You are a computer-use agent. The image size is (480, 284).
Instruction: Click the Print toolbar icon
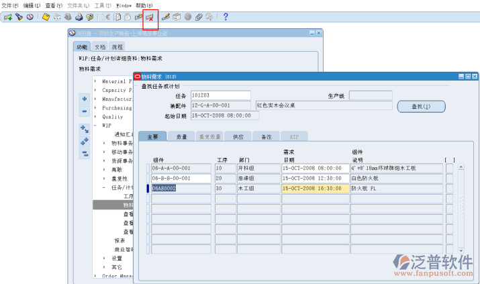79,17
